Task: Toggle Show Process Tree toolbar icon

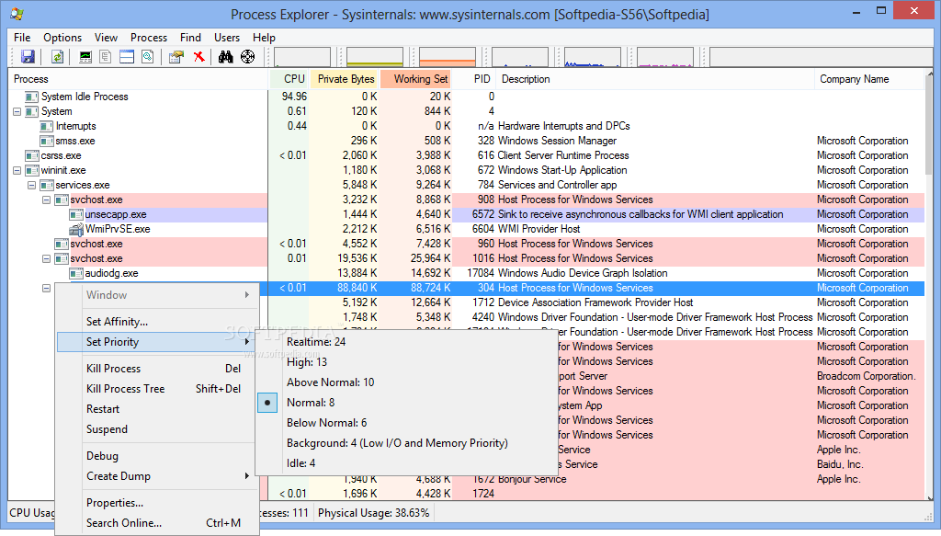Action: click(x=106, y=56)
